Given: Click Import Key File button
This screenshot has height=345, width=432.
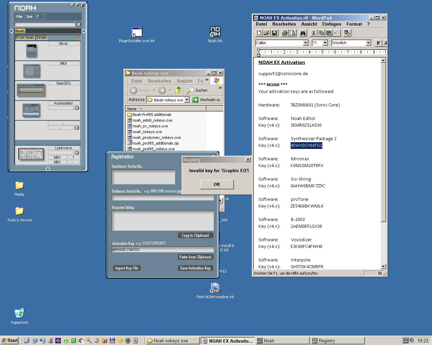Looking at the screenshot, I should tap(127, 268).
